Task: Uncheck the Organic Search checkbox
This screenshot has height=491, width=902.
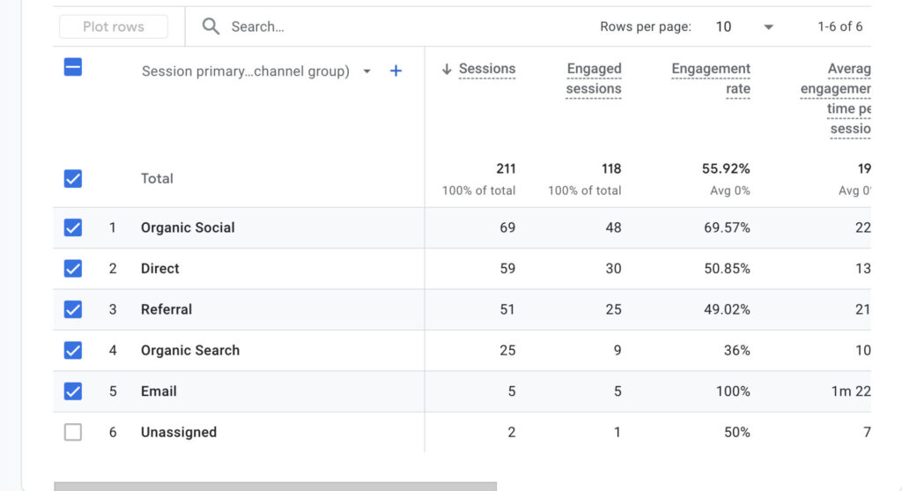Action: 73,350
